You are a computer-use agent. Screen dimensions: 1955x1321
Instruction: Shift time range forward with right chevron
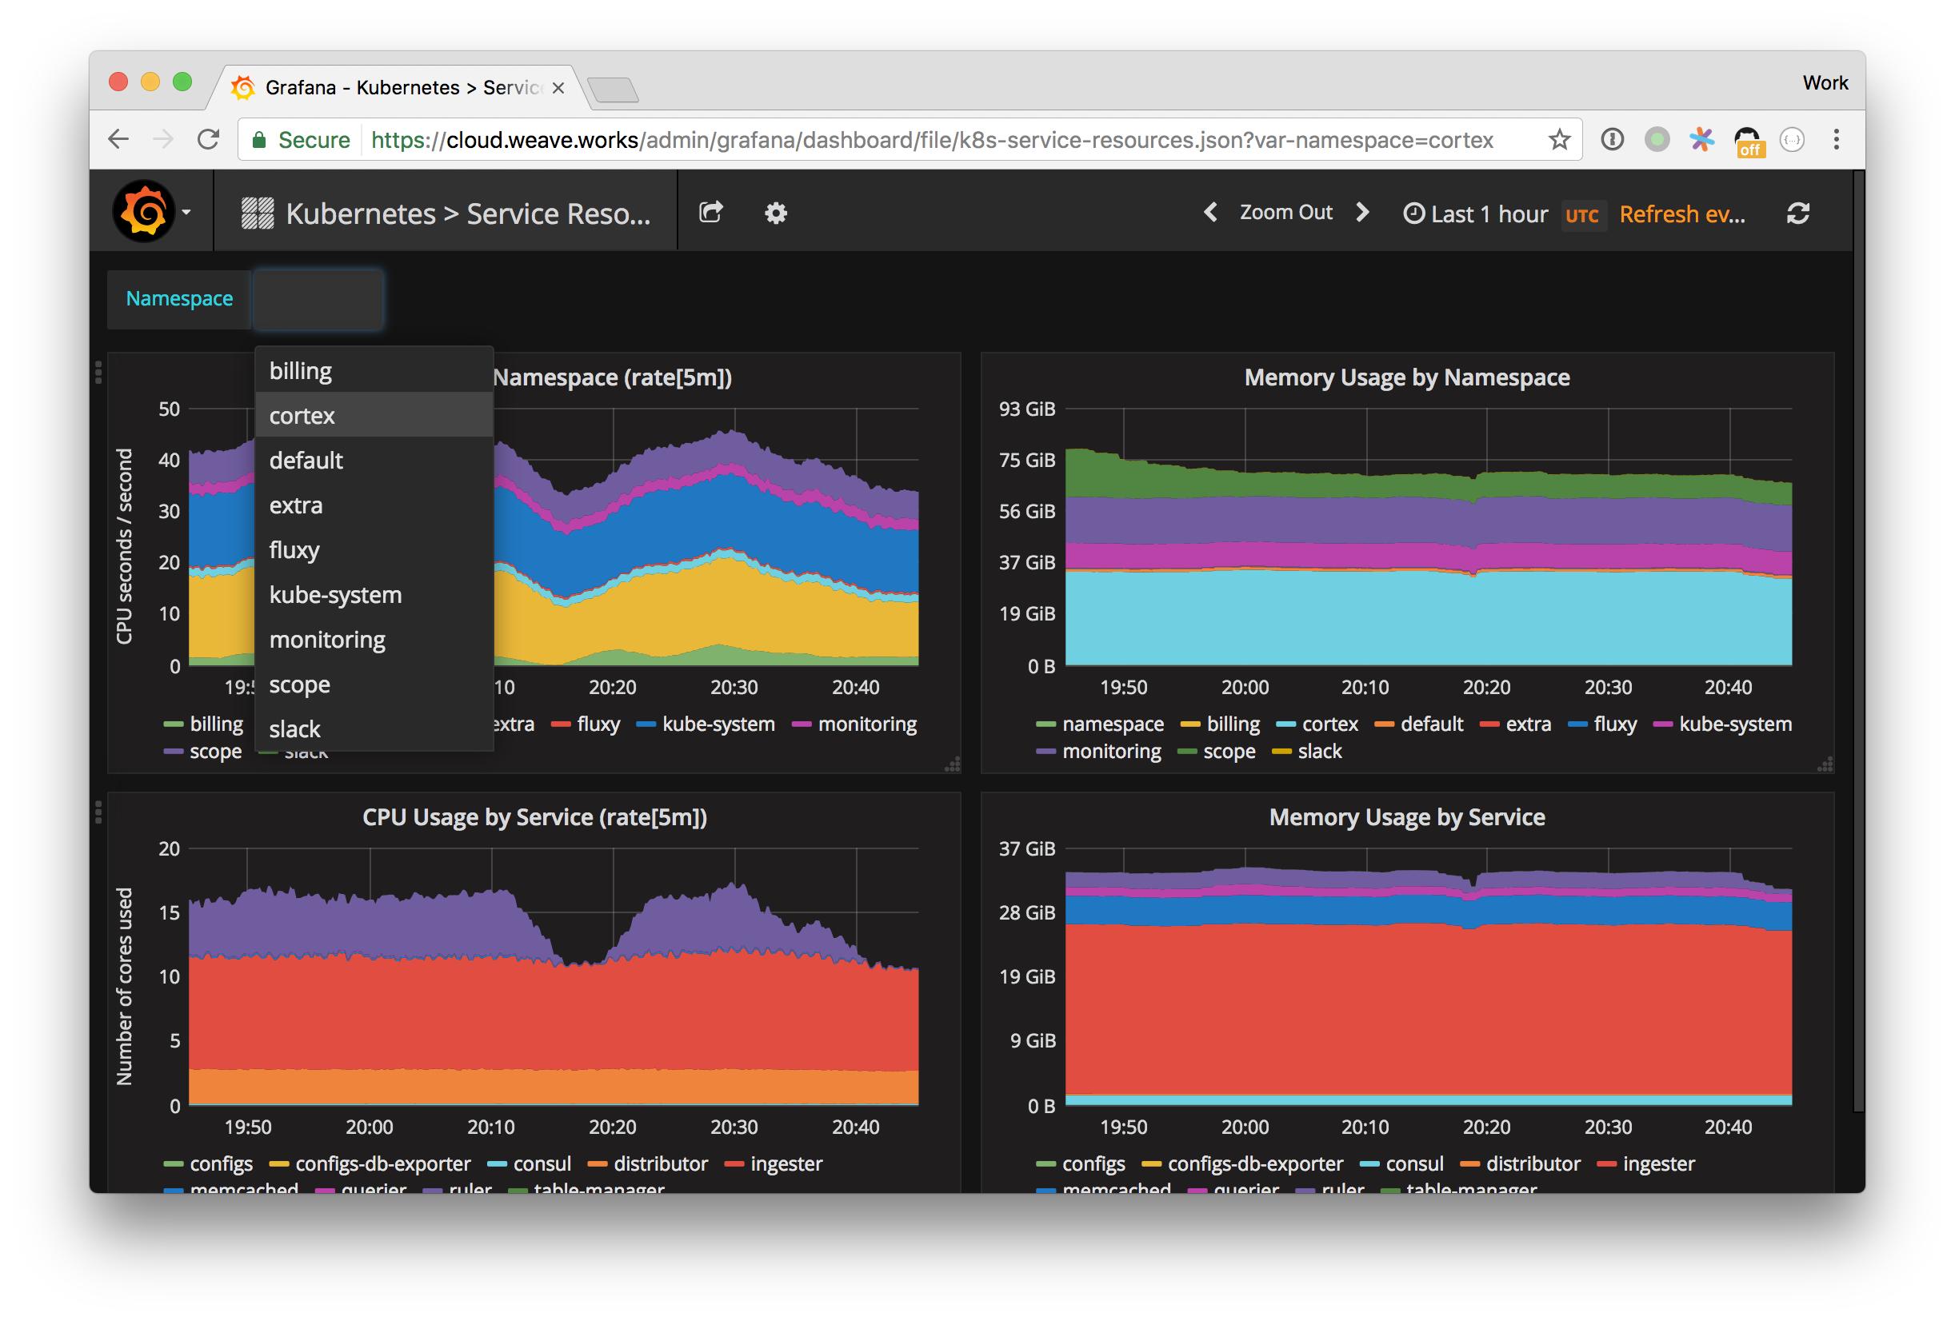1363,213
